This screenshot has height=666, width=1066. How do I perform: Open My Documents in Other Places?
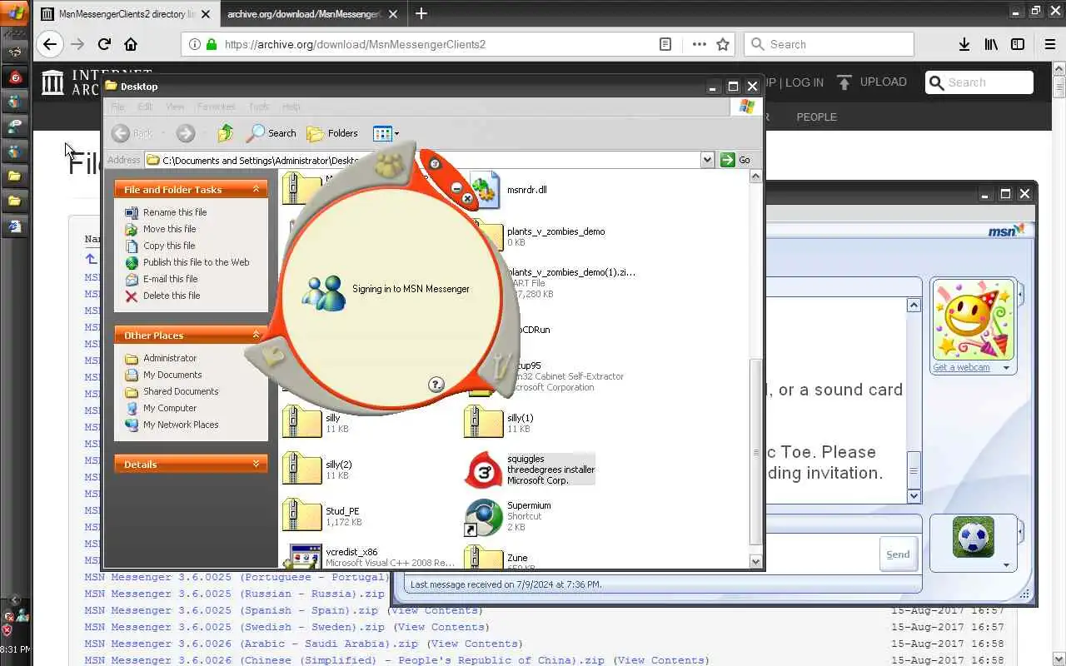[172, 375]
